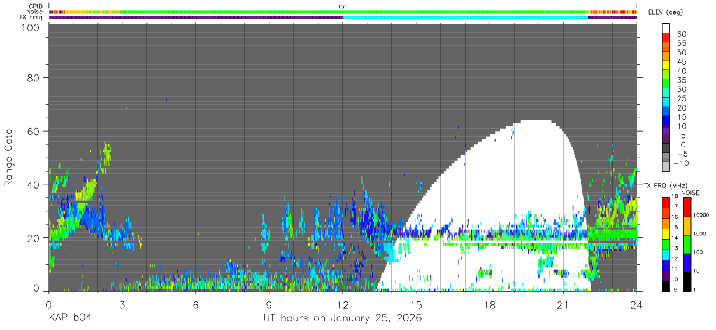Viewport: 716px width, 330px height.
Task: Select the red 10000 noise colorbar segment
Action: pos(687,207)
